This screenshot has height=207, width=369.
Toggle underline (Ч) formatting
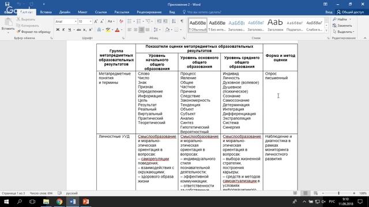(69, 30)
